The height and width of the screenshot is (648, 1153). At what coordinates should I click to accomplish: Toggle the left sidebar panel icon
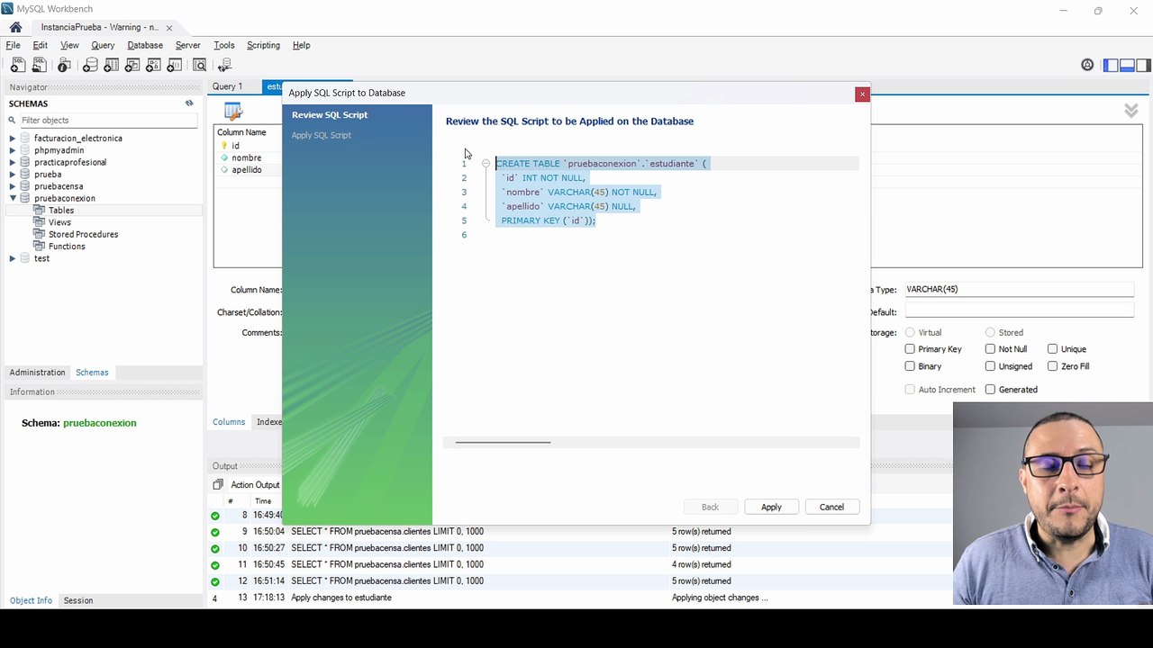tap(1111, 65)
